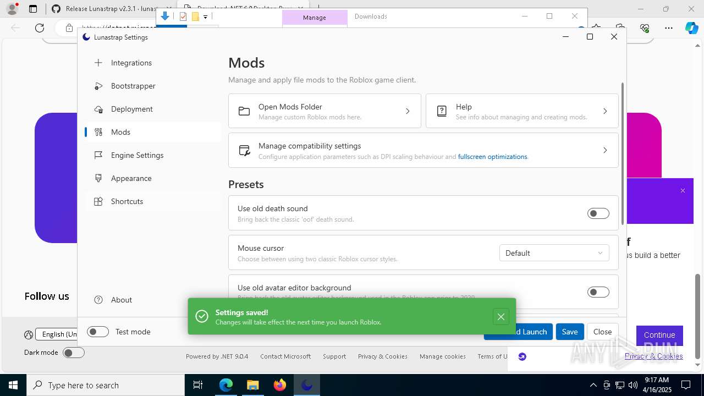Open Task View on the taskbar
Screen dimensions: 704x396
(x=198, y=385)
